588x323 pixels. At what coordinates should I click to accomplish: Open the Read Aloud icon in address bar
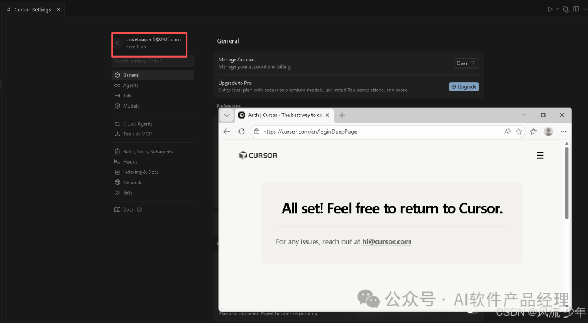coord(507,132)
